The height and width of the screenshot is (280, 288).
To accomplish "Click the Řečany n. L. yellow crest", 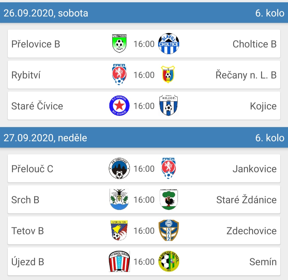I will 168,75.
